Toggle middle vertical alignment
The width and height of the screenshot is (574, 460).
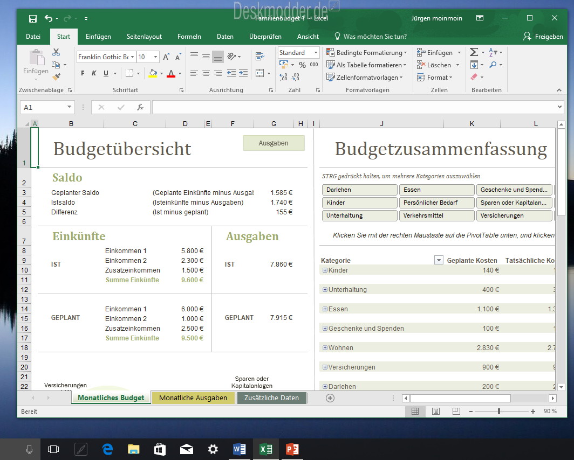pyautogui.click(x=206, y=56)
